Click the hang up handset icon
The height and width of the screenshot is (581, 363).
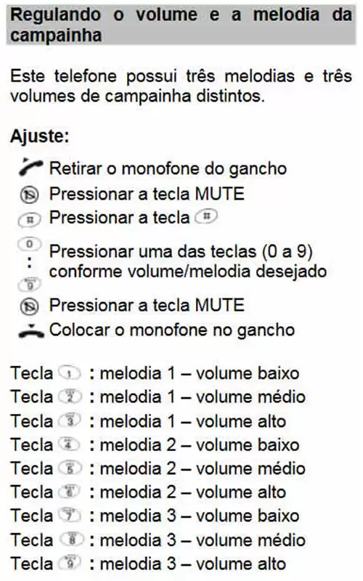[x=31, y=331]
